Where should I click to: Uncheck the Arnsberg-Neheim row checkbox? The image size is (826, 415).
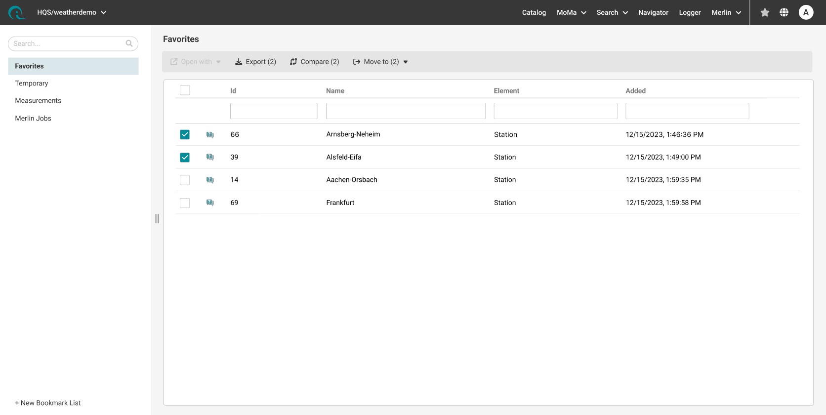tap(185, 134)
